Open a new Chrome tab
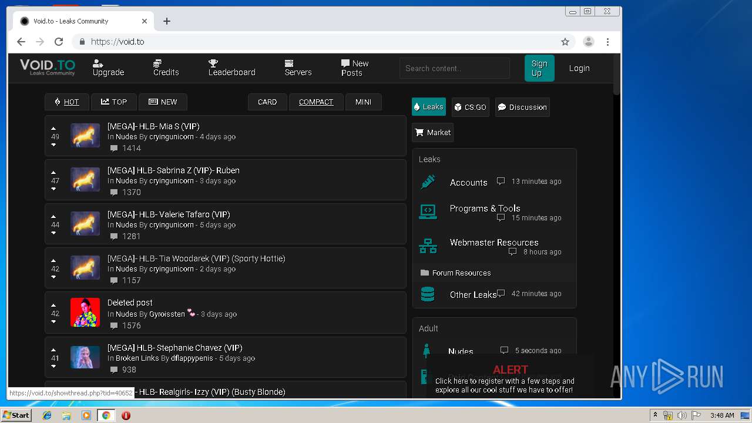The height and width of the screenshot is (423, 752). (167, 21)
